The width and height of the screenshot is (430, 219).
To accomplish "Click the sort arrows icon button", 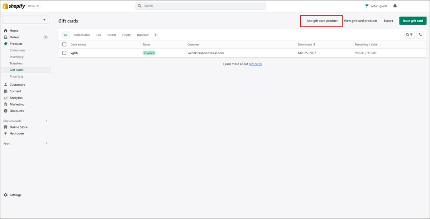I will tap(420, 35).
